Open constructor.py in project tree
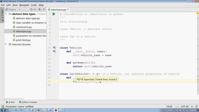This screenshot has height=112, width=199. point(24,27)
